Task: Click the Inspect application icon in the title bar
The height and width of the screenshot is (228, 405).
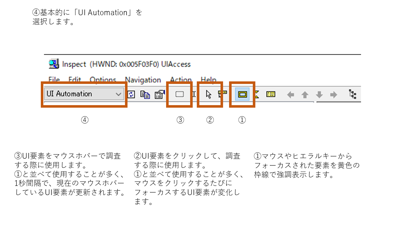Action: coord(54,64)
